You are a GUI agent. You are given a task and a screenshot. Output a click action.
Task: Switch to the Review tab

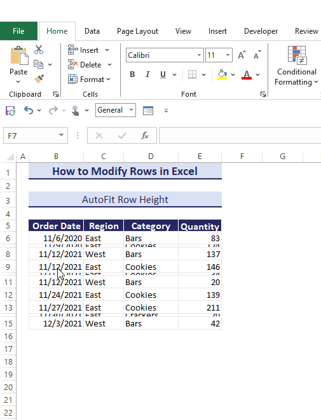(x=306, y=31)
